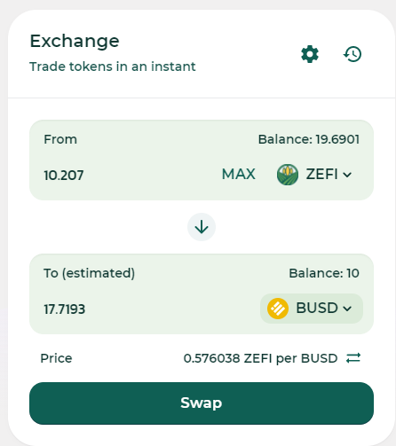Viewport: 396px width, 446px height.
Task: Click the ZEFI token logo
Action: [x=288, y=175]
